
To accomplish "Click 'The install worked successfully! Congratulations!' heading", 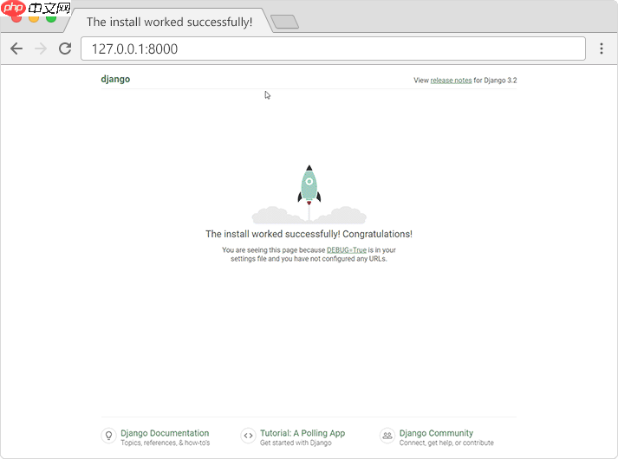I will click(309, 234).
